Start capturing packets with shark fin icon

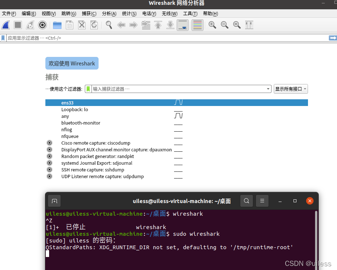pyautogui.click(x=6, y=25)
